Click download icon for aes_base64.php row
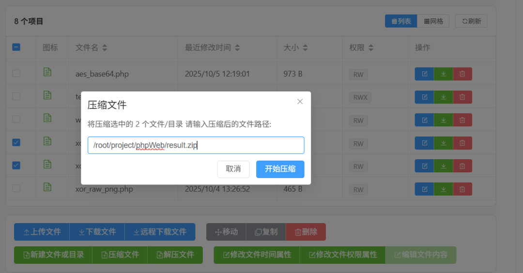523x273 pixels. [443, 74]
